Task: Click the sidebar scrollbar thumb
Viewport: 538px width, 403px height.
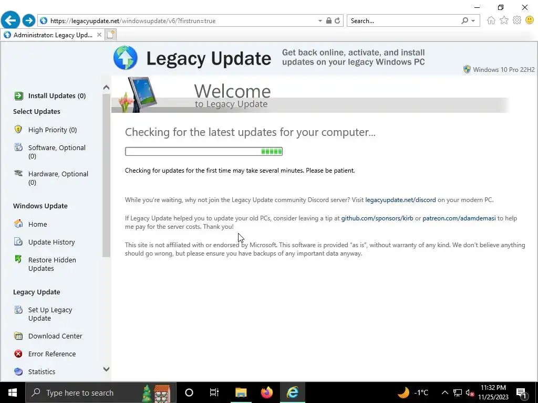Action: coord(106,175)
